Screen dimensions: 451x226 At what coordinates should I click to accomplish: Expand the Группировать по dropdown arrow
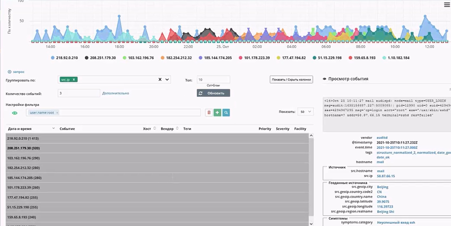[x=167, y=80]
